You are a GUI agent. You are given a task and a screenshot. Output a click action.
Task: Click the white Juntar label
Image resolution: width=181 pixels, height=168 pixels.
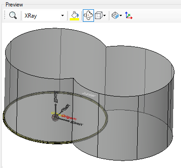tap(89, 94)
